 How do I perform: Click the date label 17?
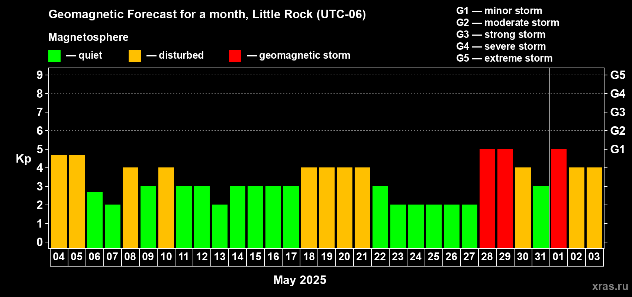tap(291, 257)
